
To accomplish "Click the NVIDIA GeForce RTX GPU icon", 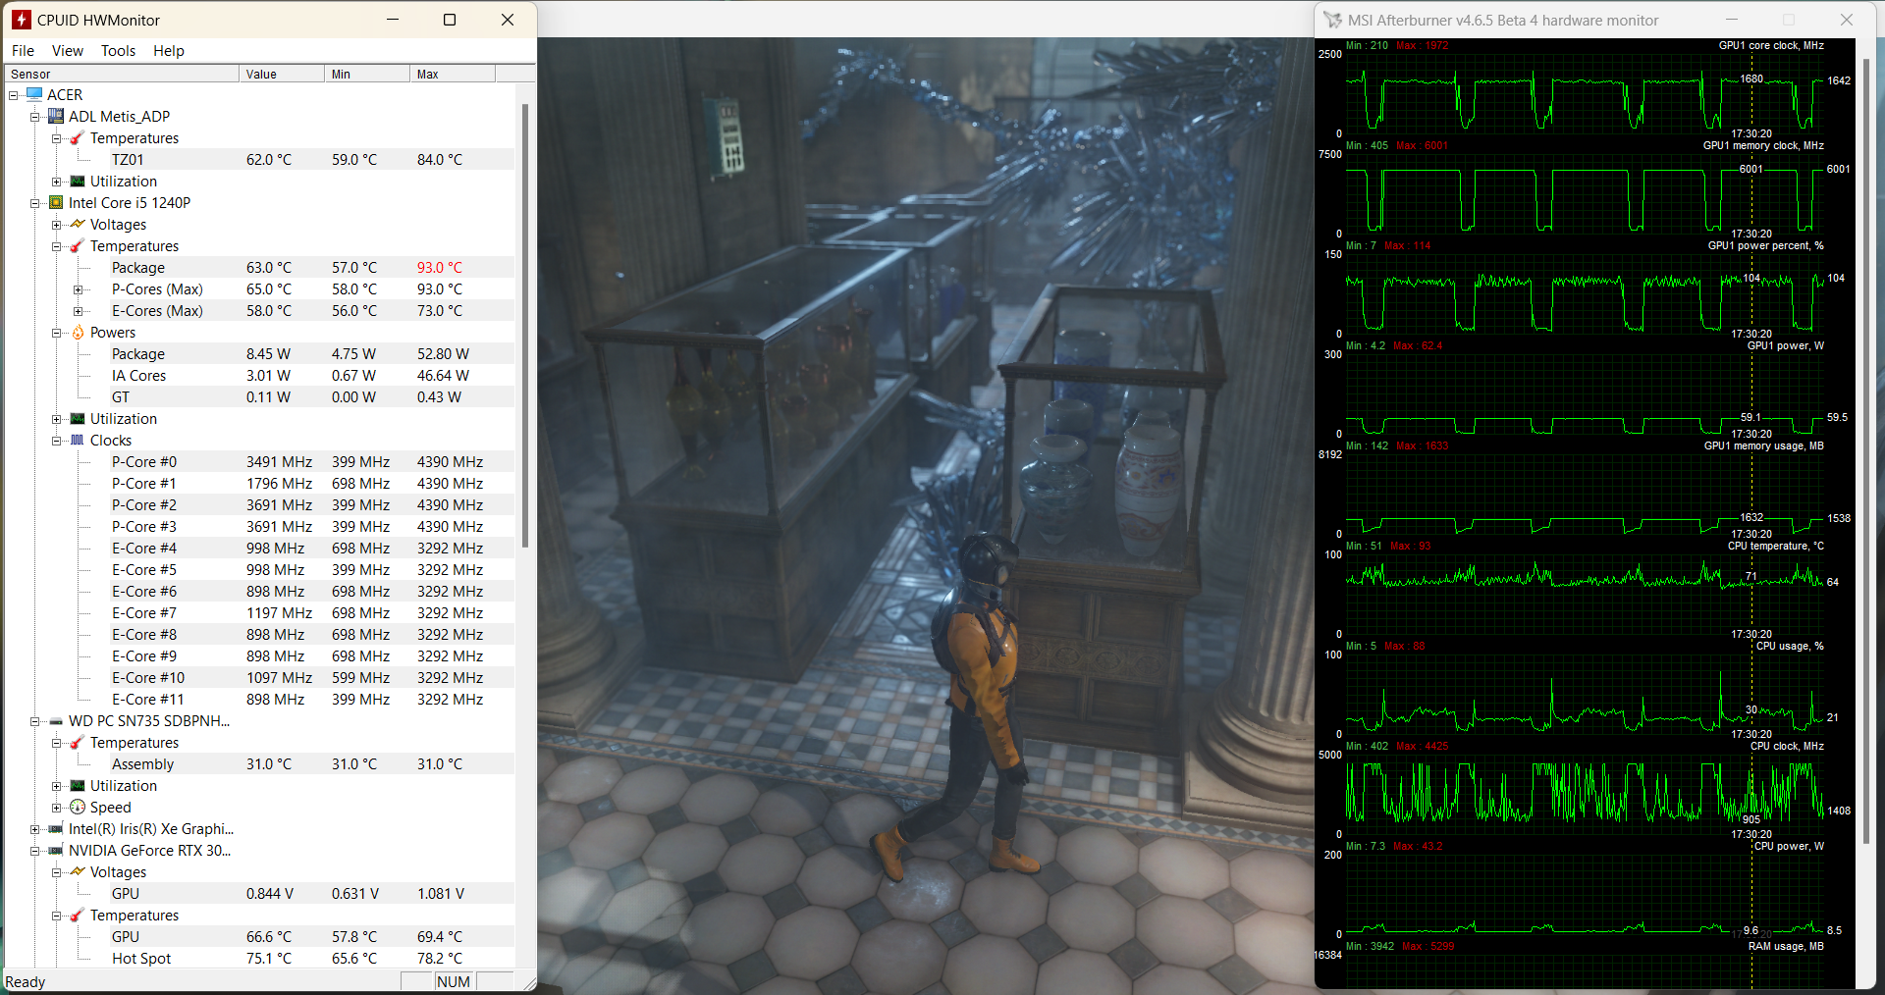I will click(56, 851).
